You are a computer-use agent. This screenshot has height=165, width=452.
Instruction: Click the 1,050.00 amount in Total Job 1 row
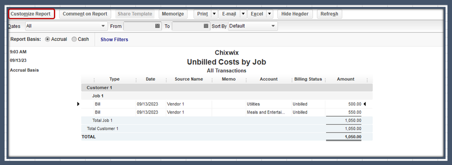click(x=353, y=120)
